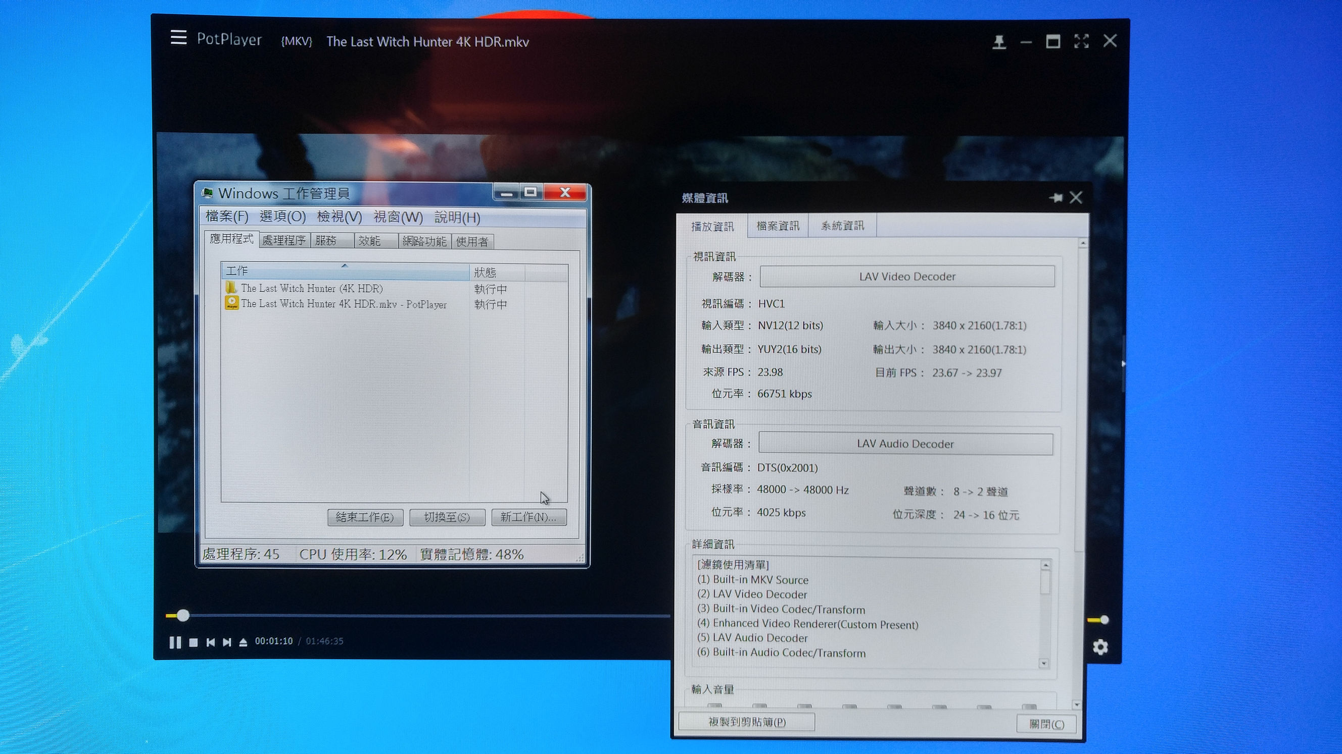Viewport: 1342px width, 754px height.
Task: Open the 視窗(W) menu in Task Manager
Action: tap(398, 217)
